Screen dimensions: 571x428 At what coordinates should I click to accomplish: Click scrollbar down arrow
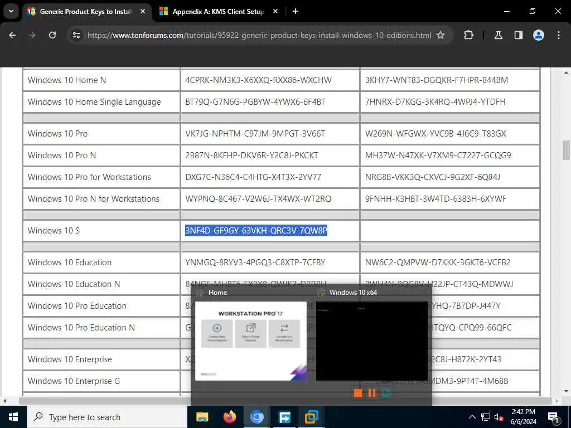click(566, 391)
